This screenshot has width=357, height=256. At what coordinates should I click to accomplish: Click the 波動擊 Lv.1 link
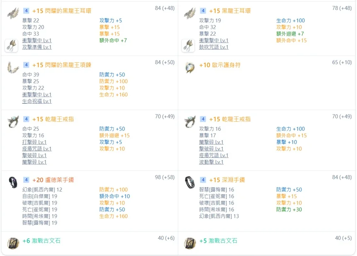[x=211, y=162]
